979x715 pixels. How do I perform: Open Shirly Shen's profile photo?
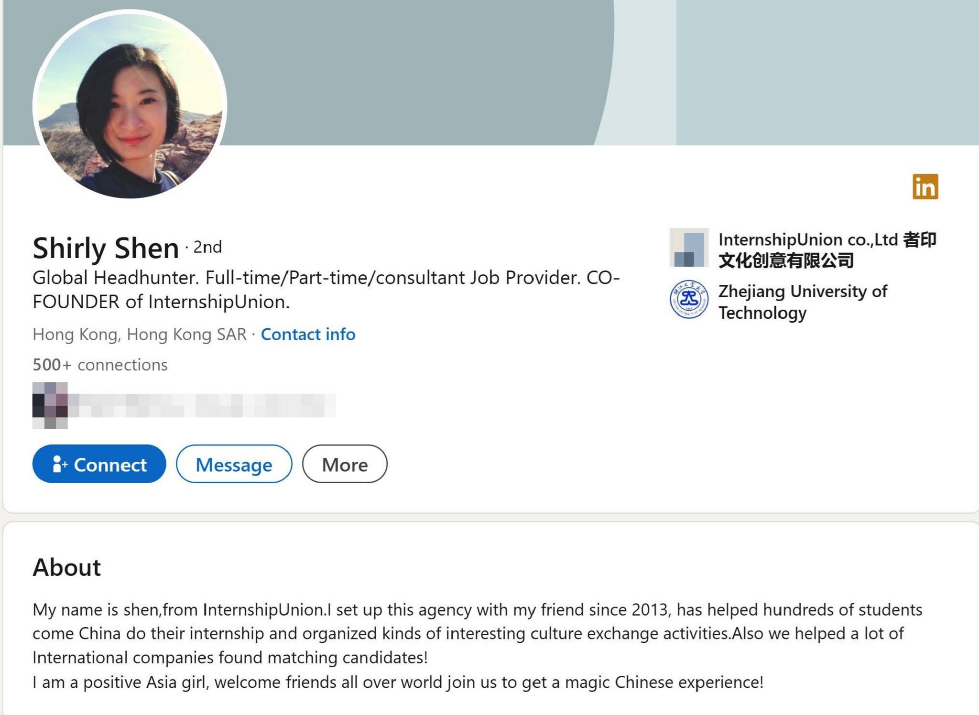[130, 104]
